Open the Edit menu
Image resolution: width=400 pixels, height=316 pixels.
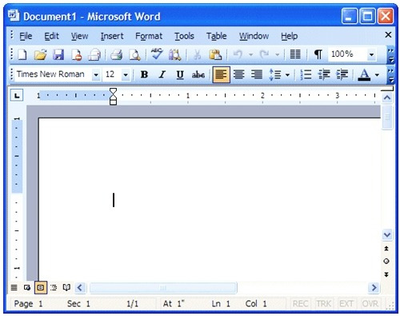click(x=51, y=36)
